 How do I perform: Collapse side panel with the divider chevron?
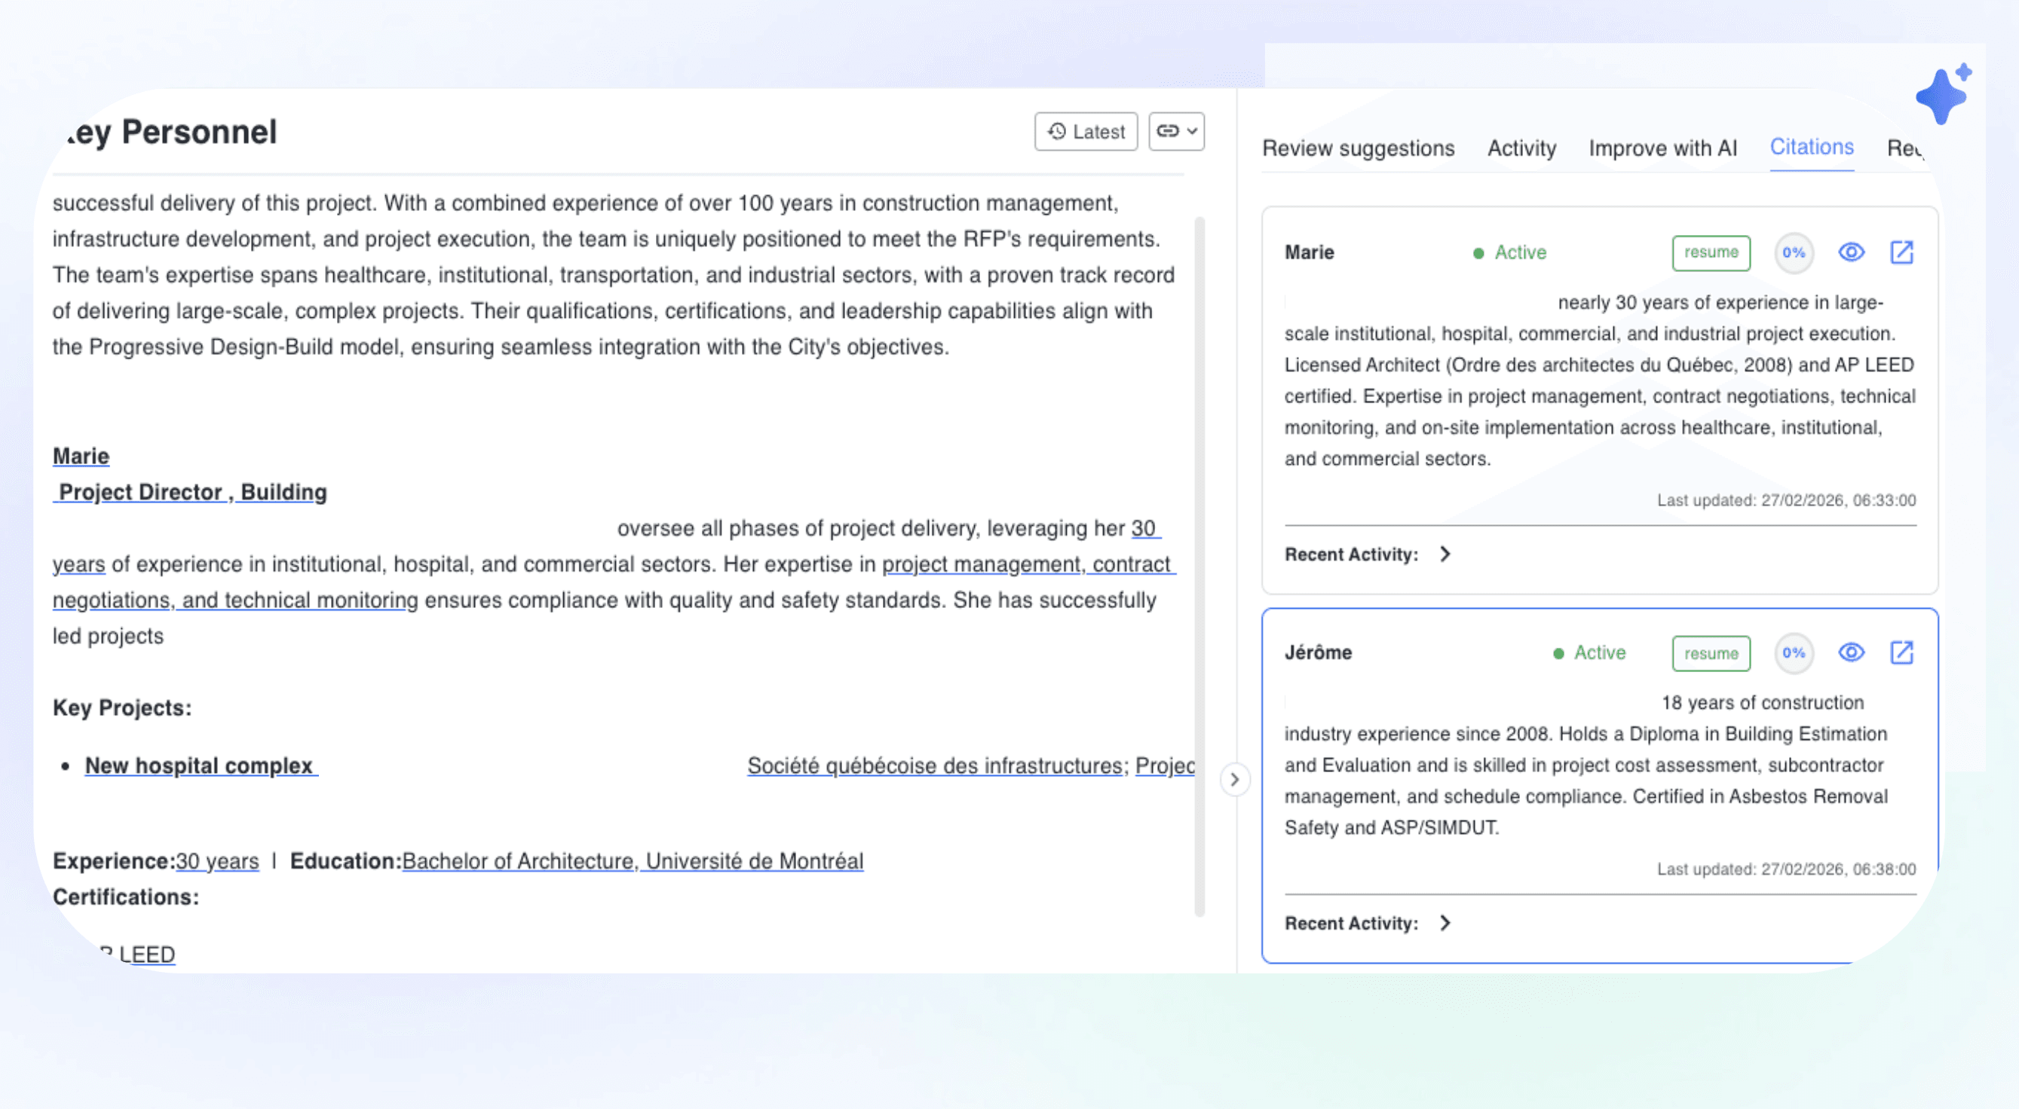point(1234,779)
